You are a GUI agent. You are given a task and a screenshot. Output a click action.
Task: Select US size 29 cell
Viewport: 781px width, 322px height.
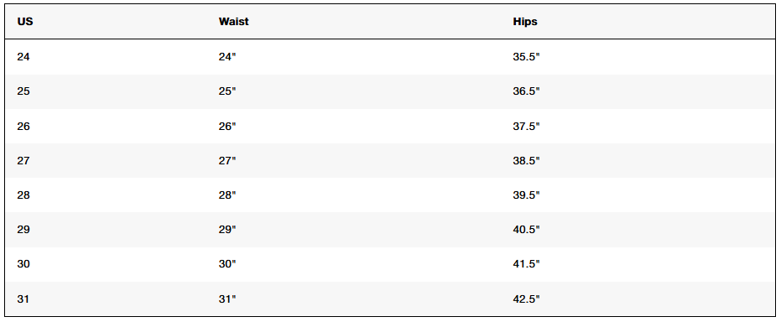pos(23,230)
